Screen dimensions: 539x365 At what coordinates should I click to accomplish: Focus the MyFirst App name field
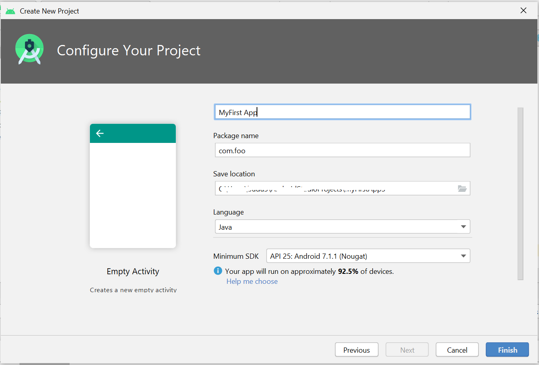tap(342, 112)
